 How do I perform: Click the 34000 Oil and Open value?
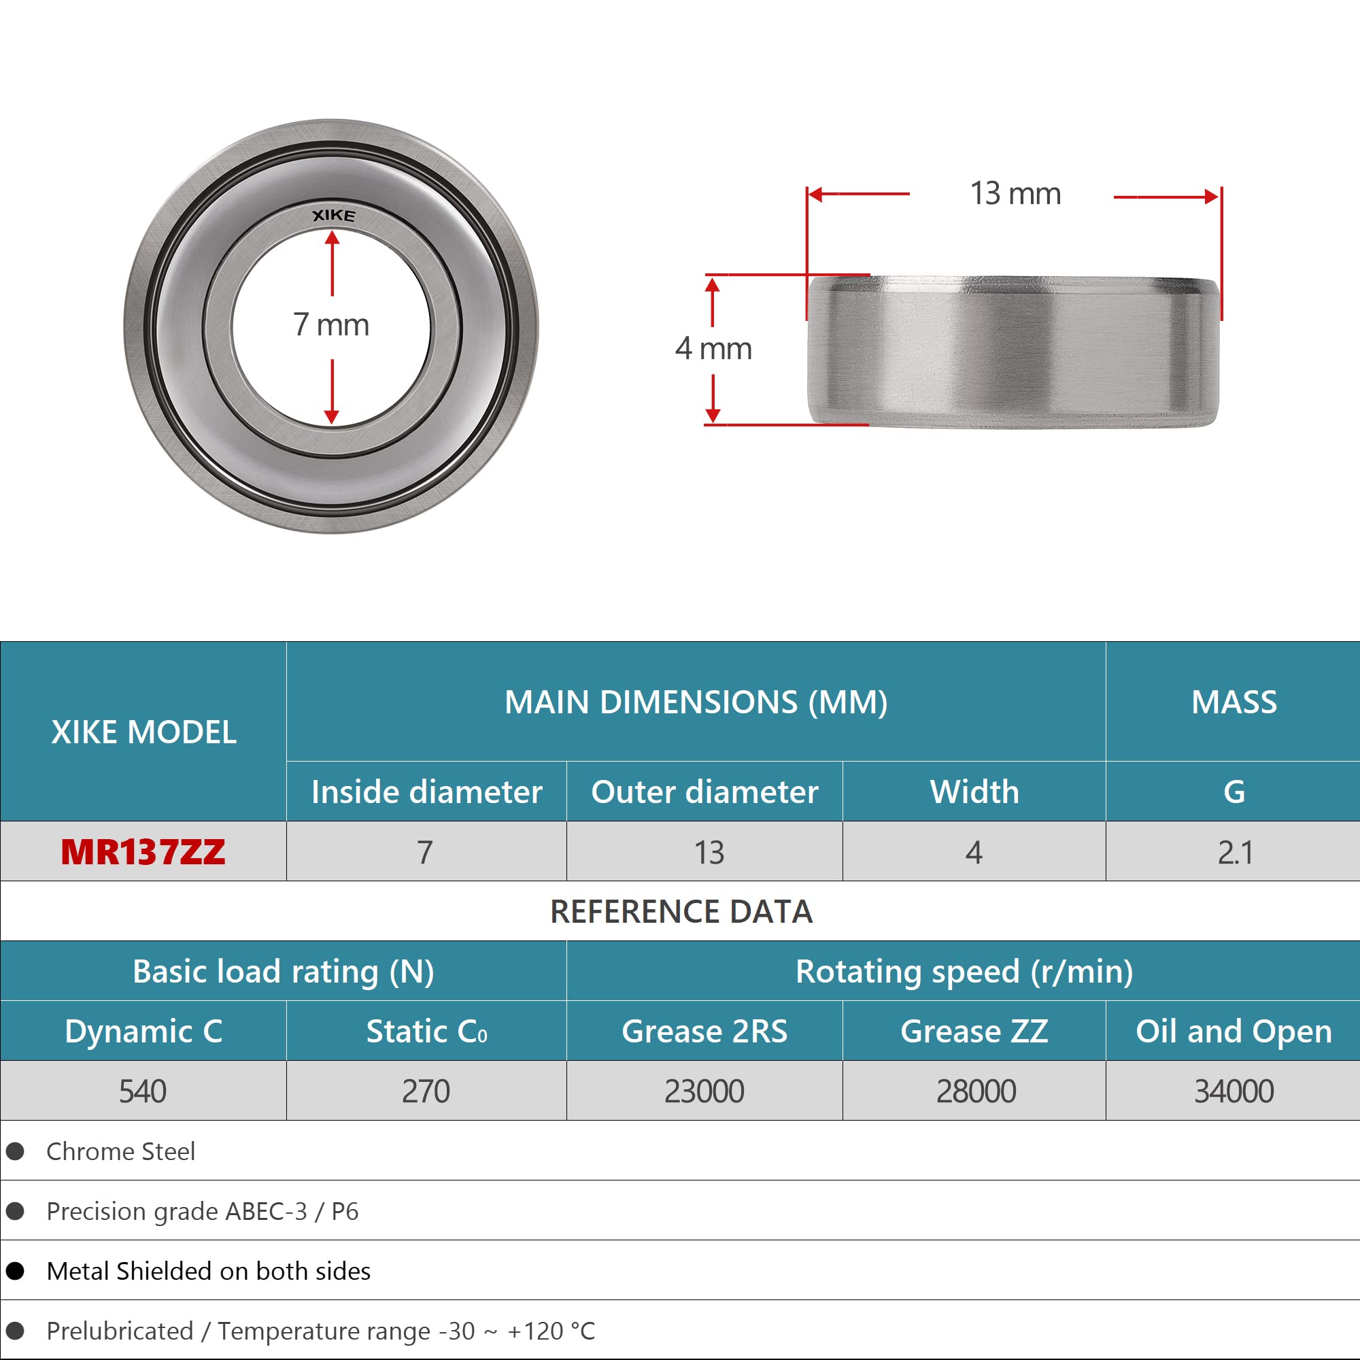1234,1091
